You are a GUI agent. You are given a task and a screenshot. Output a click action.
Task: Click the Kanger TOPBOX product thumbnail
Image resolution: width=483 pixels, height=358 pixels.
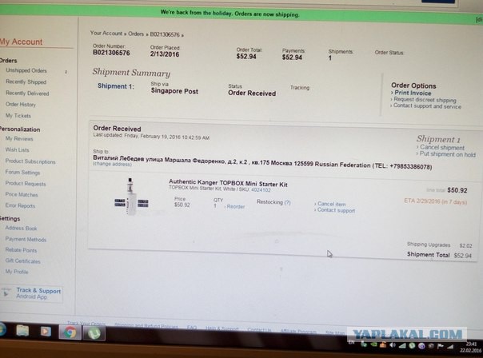coord(131,197)
